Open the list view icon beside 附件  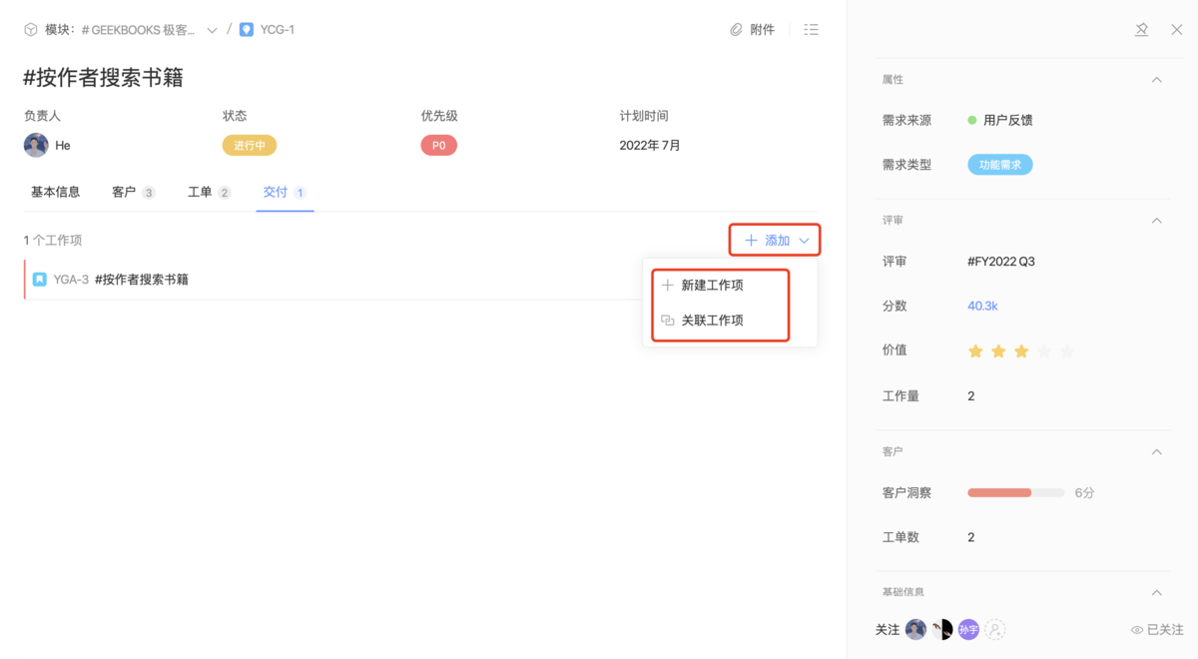point(811,29)
